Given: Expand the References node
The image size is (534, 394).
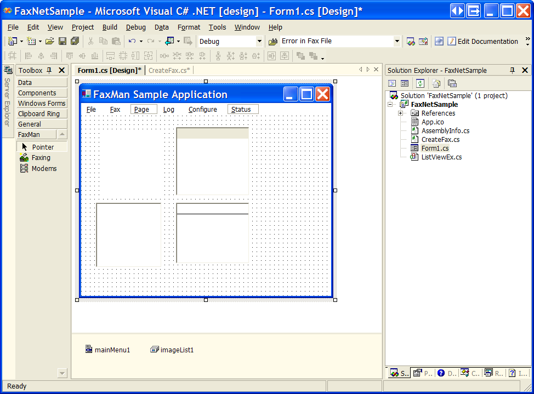Looking at the screenshot, I should click(x=400, y=113).
